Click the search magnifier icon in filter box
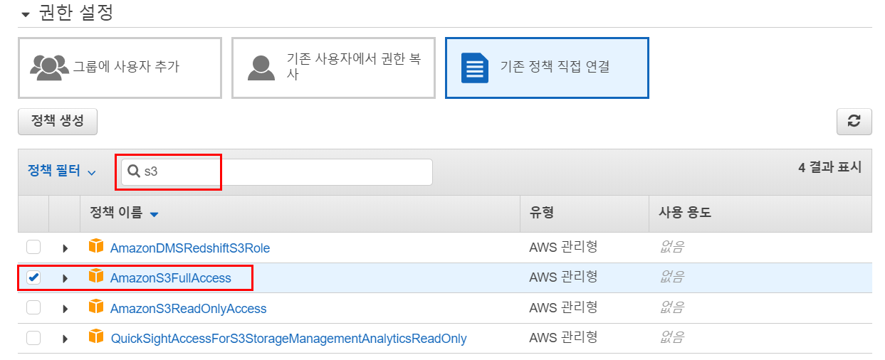 tap(133, 171)
